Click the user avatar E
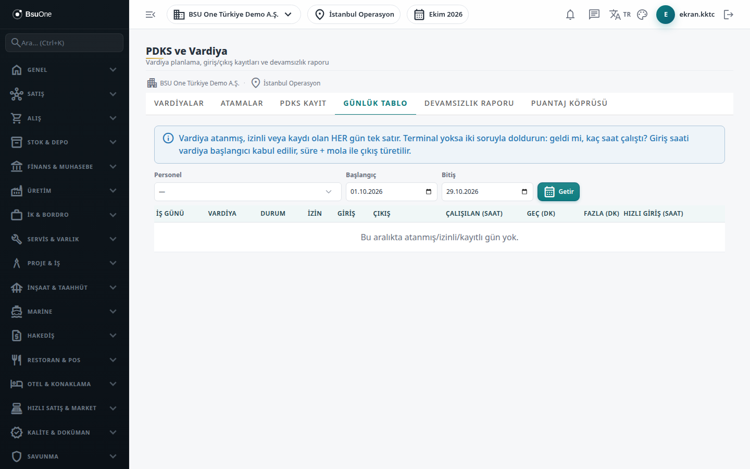Screen dimensions: 750x469 (x=666, y=15)
